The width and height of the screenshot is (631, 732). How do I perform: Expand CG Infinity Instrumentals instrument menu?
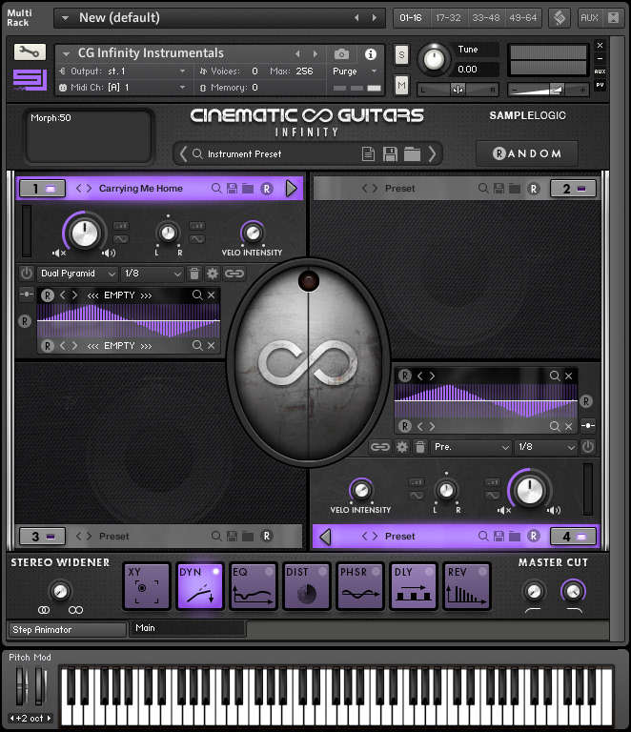[x=67, y=53]
